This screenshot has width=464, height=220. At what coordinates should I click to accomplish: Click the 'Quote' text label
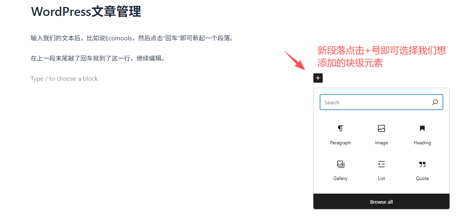pos(422,178)
